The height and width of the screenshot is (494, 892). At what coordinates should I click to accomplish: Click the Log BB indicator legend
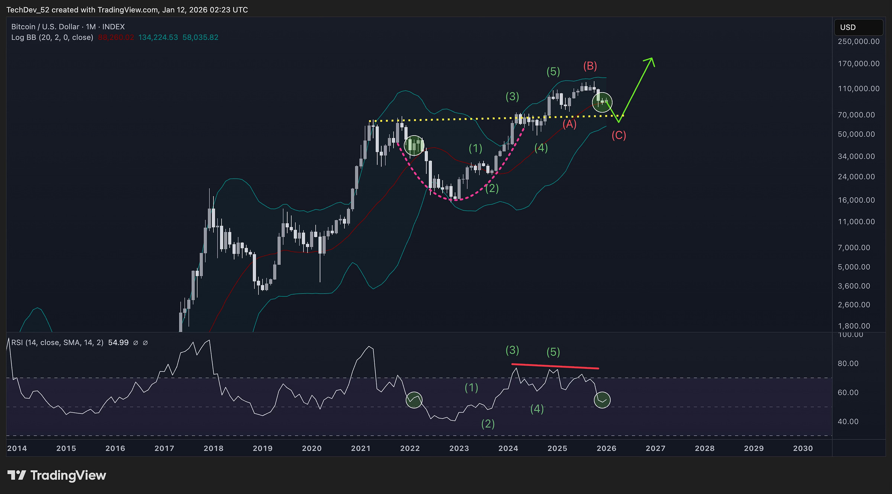pyautogui.click(x=52, y=38)
